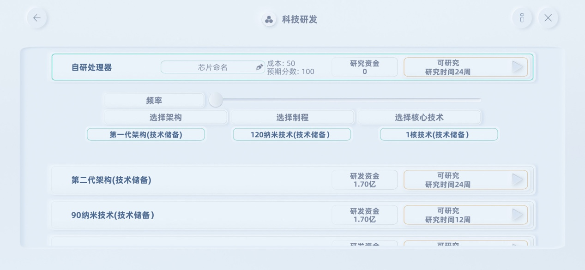Click the pencil icon to rename chip
This screenshot has width=585, height=270.
pos(259,67)
